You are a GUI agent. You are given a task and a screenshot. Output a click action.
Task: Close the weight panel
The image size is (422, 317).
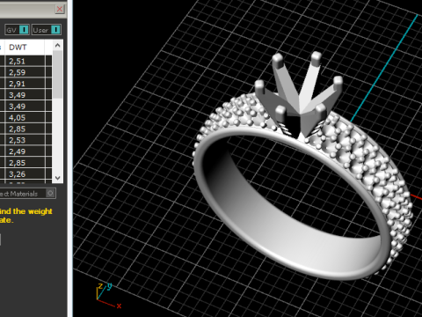60,9
